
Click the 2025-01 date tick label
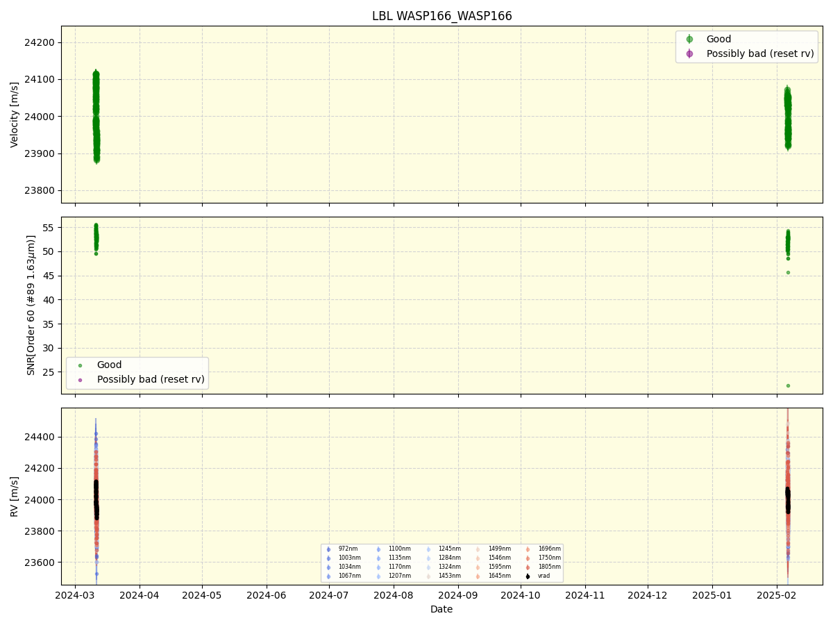[712, 595]
